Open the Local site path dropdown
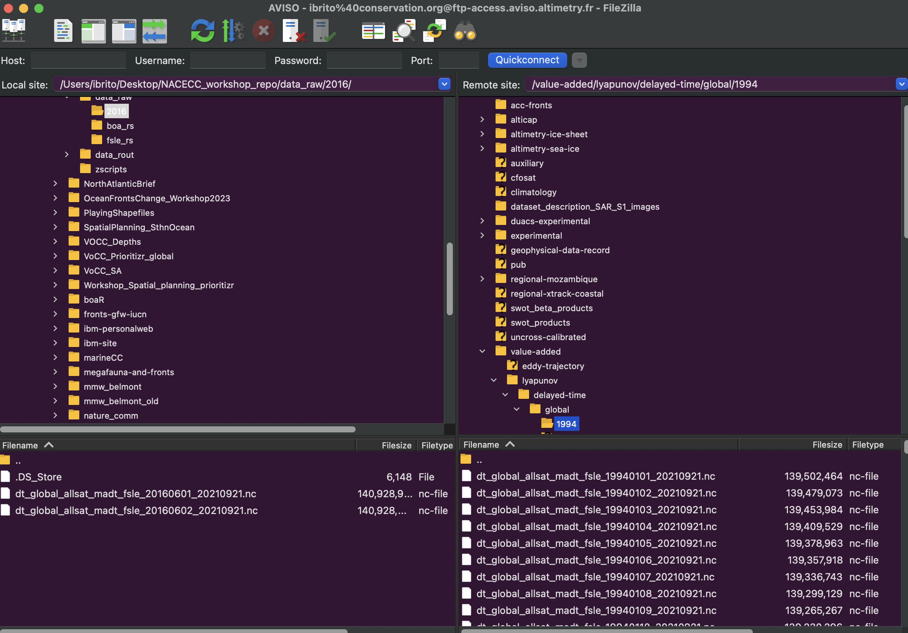Image resolution: width=908 pixels, height=633 pixels. point(444,84)
